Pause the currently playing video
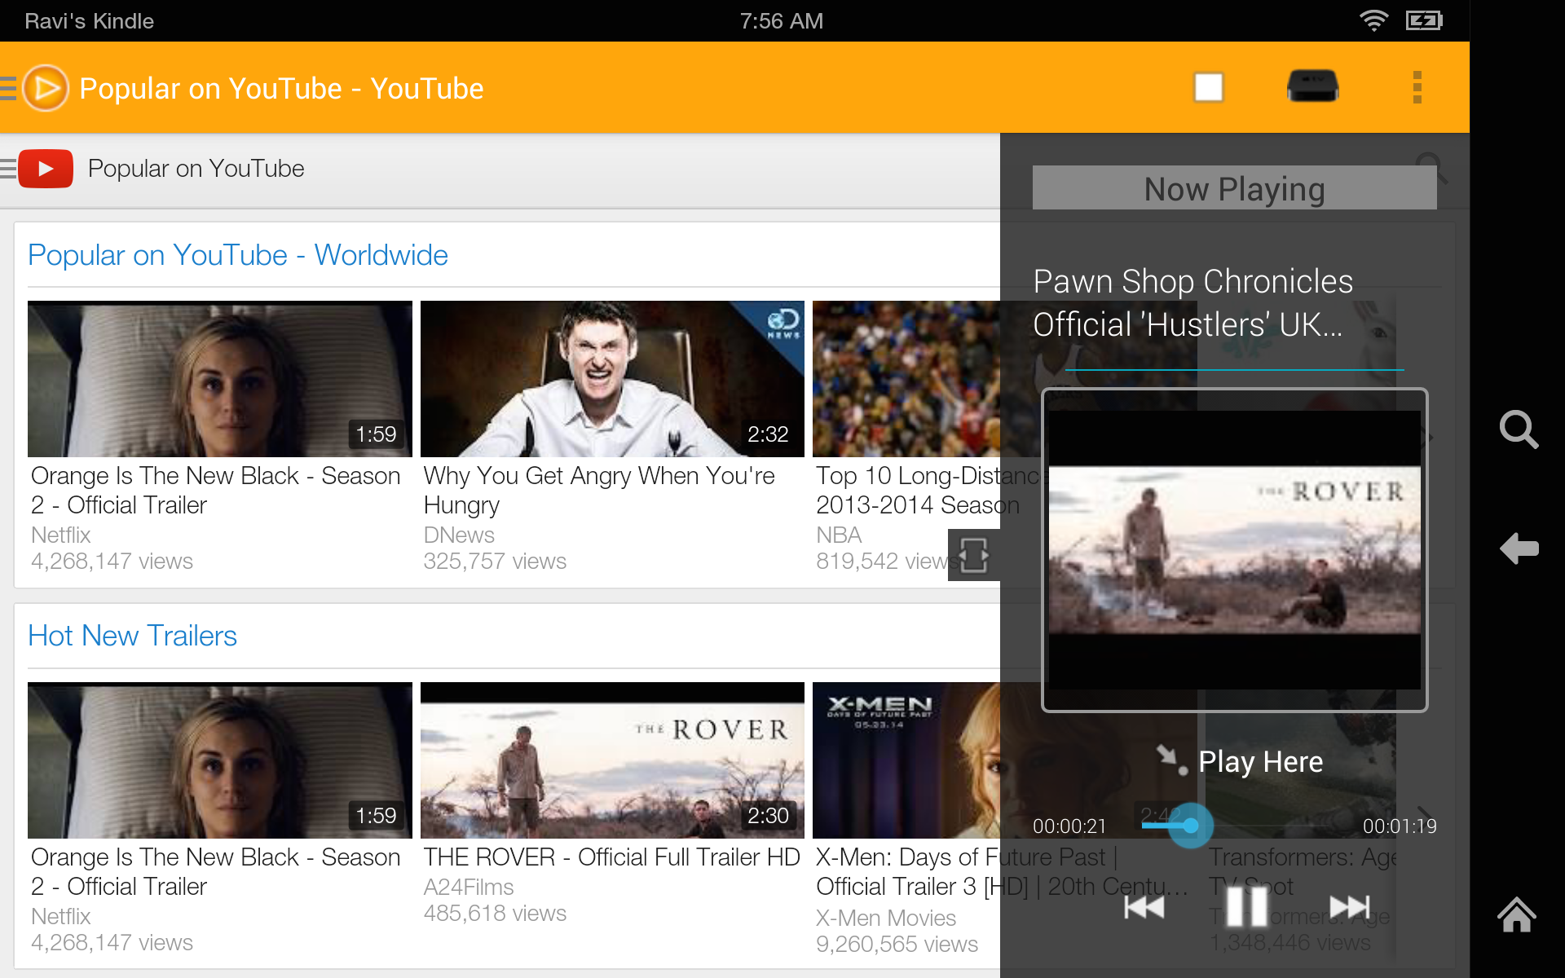The height and width of the screenshot is (978, 1565). pyautogui.click(x=1246, y=906)
